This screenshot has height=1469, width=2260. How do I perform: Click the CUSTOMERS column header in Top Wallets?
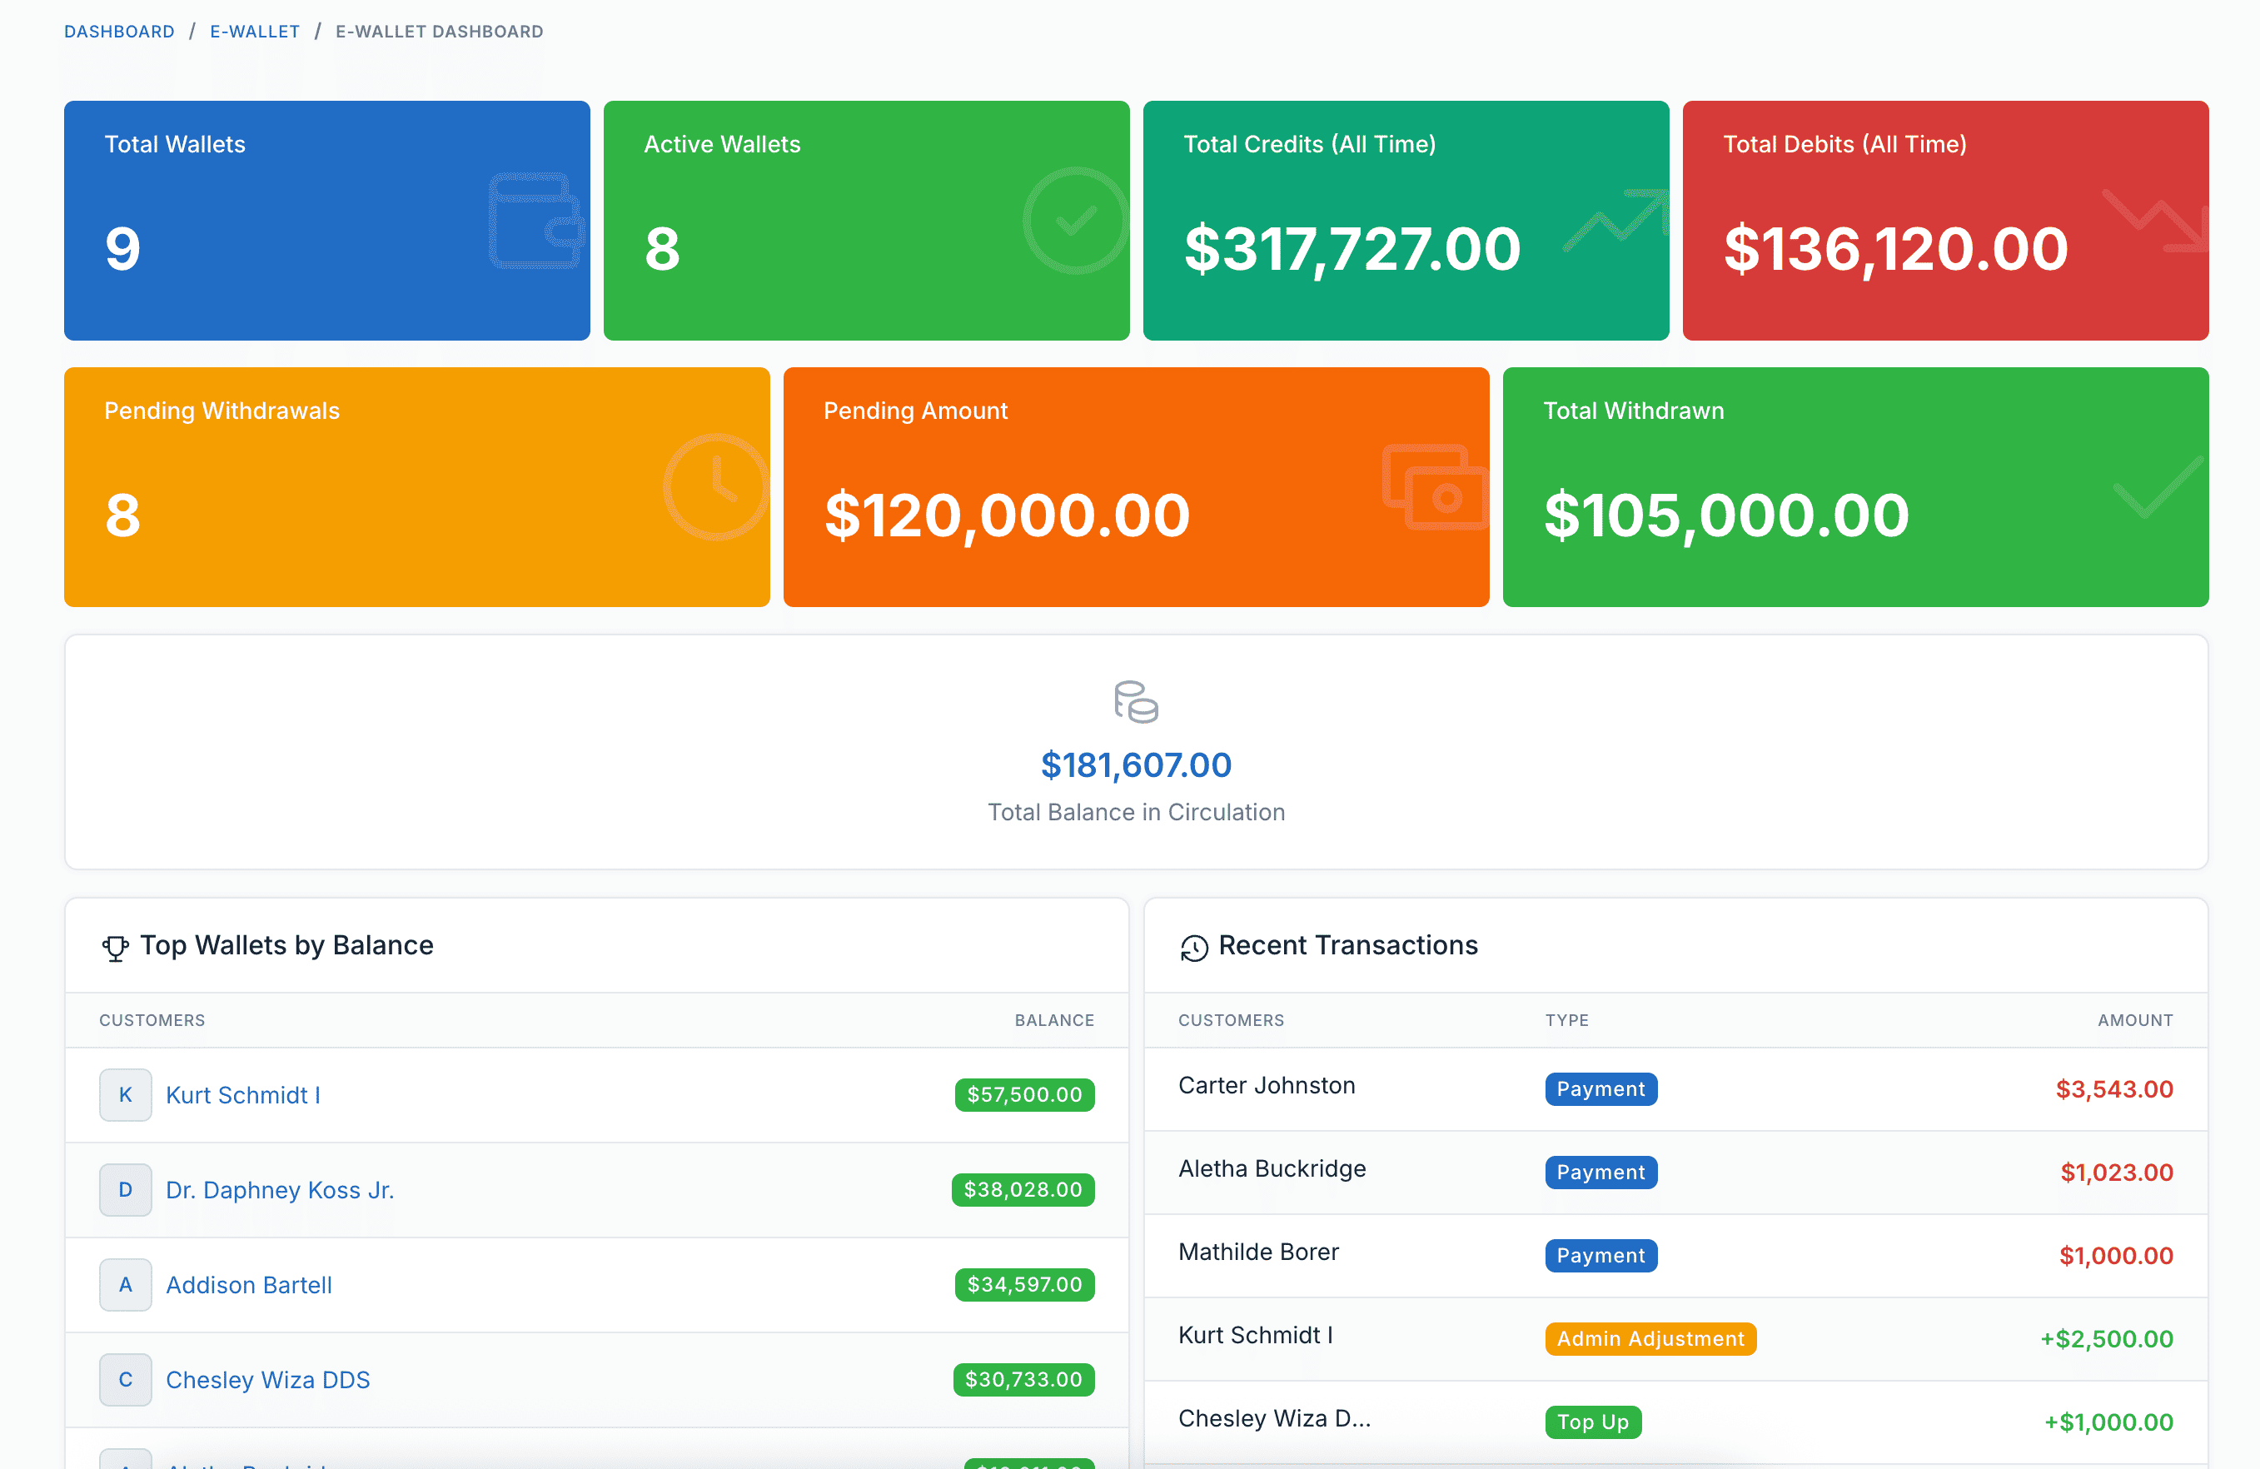152,1020
